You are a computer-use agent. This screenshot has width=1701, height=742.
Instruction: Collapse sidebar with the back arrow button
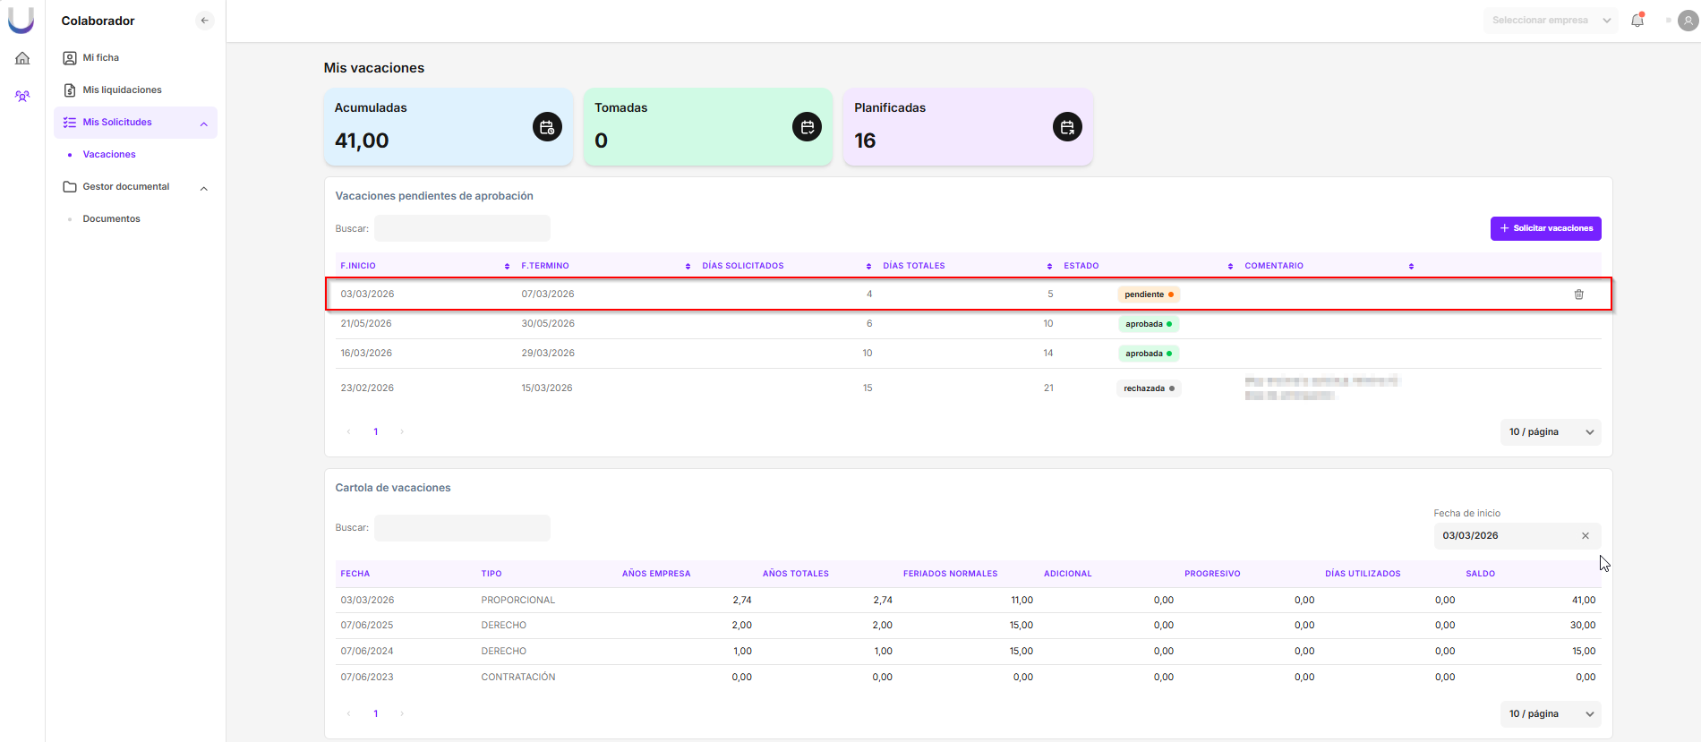[x=205, y=21]
